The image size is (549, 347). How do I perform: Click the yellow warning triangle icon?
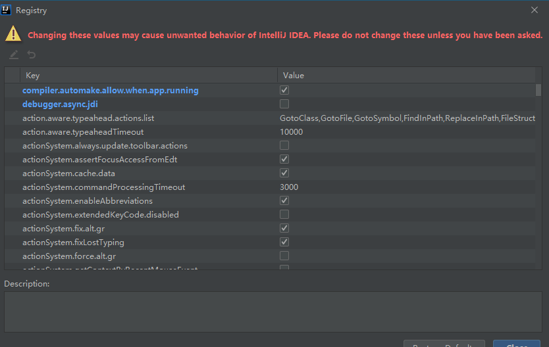pyautogui.click(x=13, y=34)
